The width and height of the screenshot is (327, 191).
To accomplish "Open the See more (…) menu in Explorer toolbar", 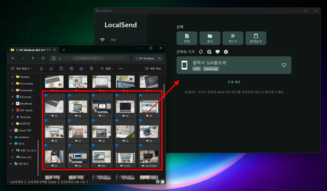I will 121,69.
